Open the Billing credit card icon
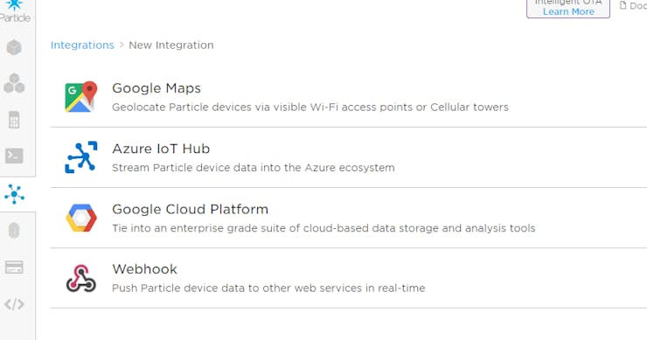The image size is (647, 340). (14, 267)
